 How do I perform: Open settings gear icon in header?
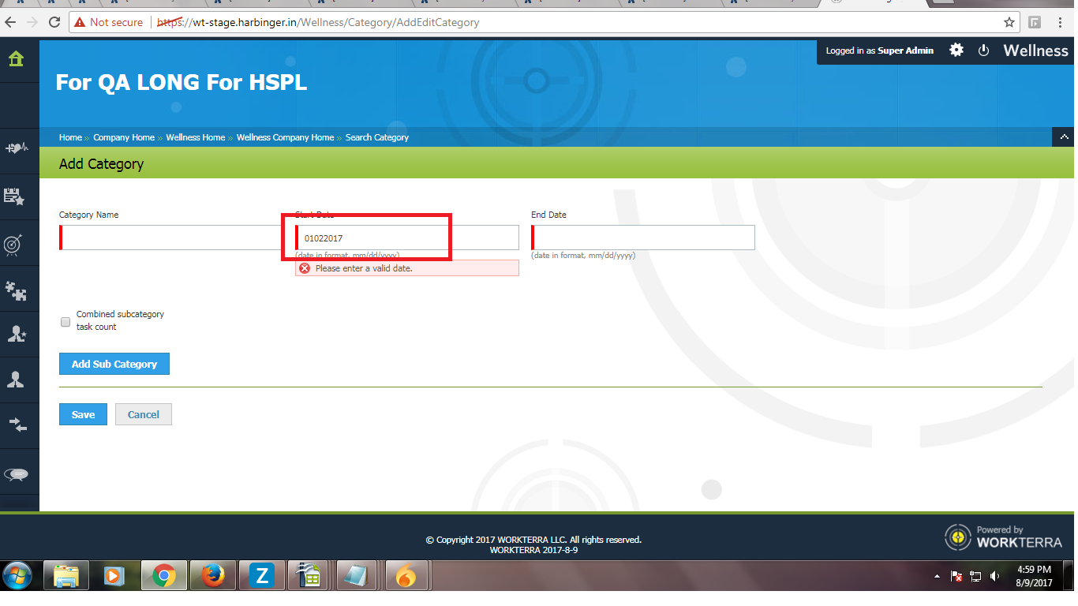coord(956,50)
